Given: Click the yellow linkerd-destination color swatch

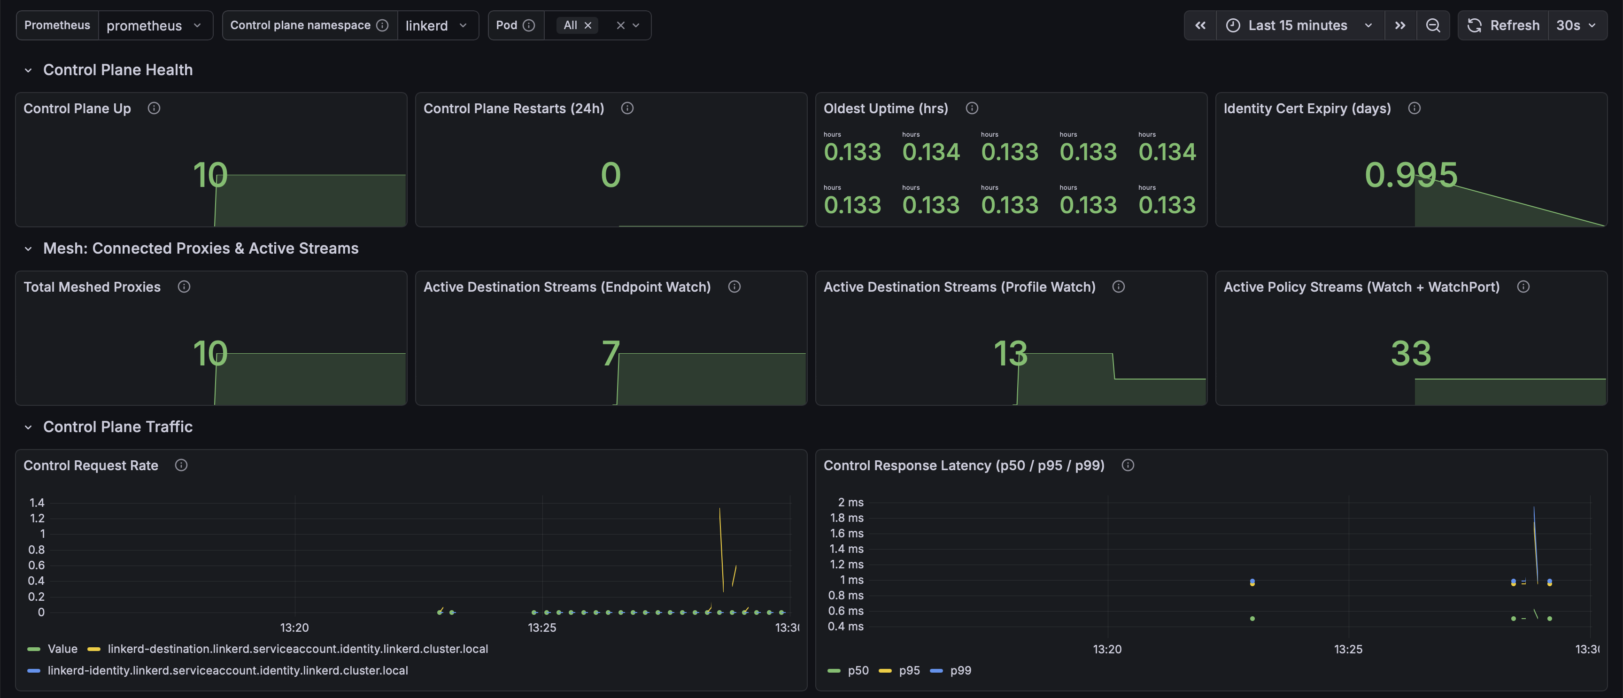Looking at the screenshot, I should pos(94,649).
